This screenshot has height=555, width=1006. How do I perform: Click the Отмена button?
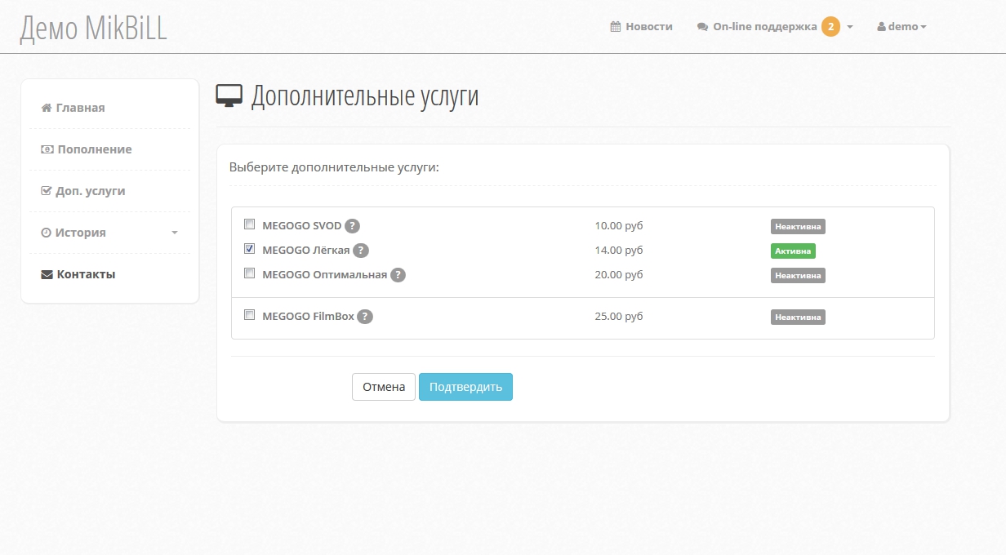coord(384,387)
